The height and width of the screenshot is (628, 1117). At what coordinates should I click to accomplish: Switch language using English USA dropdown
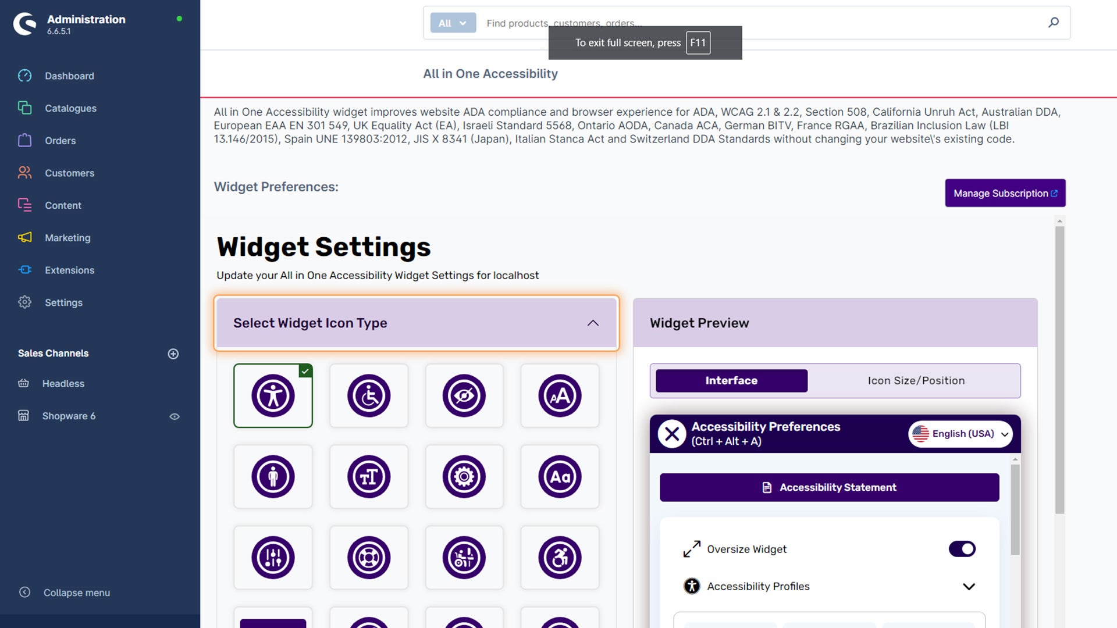coord(960,433)
